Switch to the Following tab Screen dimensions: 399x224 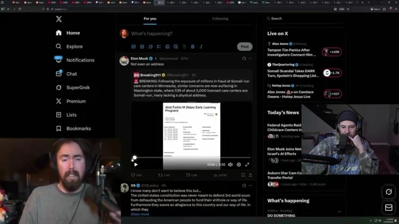click(x=220, y=19)
